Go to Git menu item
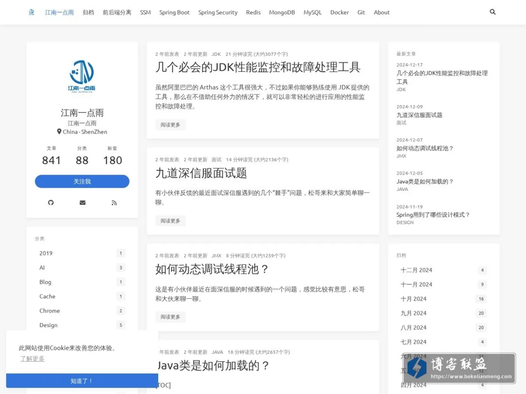 361,12
